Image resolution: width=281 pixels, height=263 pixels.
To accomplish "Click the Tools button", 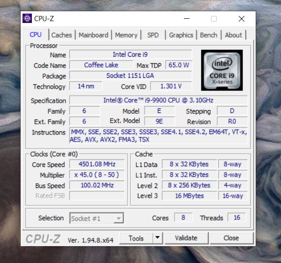I will point(136,238).
